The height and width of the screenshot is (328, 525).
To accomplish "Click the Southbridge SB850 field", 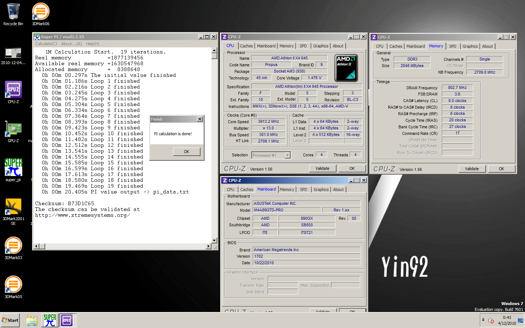I will tap(307, 225).
